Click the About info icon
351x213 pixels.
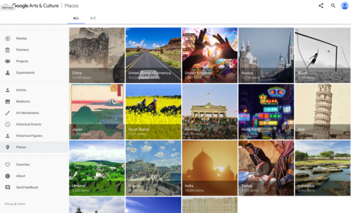tap(8, 176)
